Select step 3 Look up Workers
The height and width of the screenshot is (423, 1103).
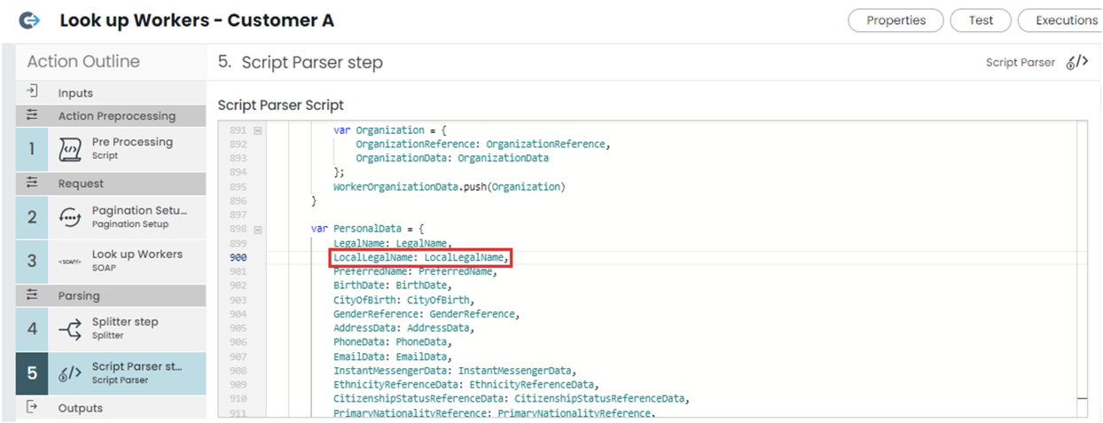click(111, 261)
